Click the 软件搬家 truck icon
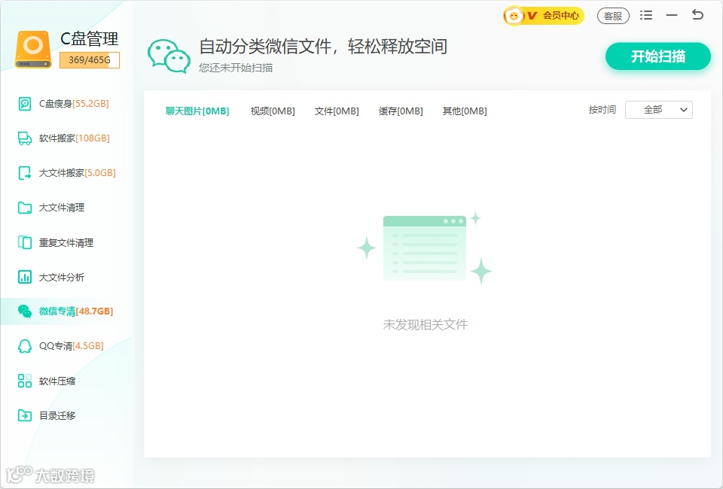 coord(24,138)
